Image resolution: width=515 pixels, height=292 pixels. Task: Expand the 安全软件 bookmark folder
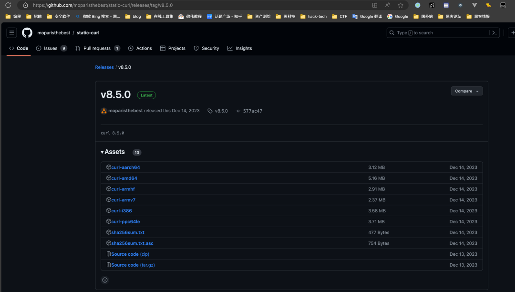pyautogui.click(x=59, y=16)
